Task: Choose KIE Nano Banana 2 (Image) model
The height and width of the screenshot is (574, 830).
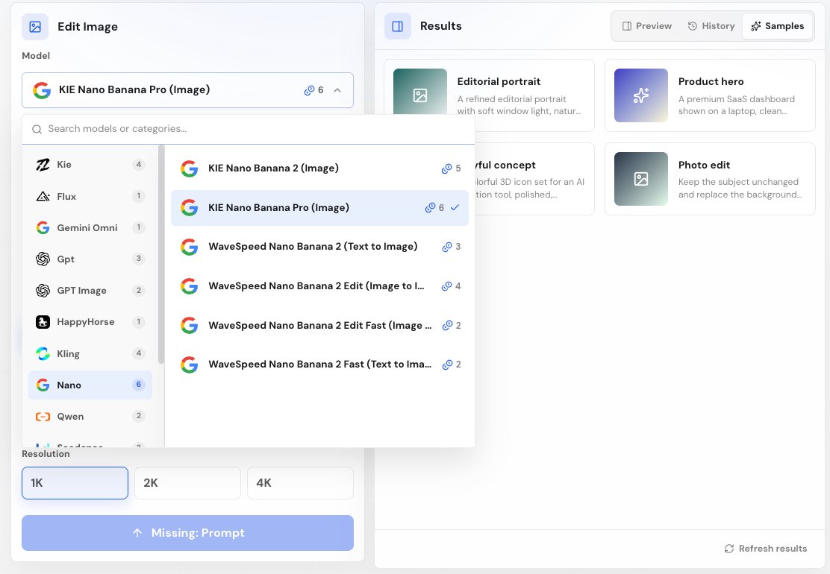Action: 319,168
